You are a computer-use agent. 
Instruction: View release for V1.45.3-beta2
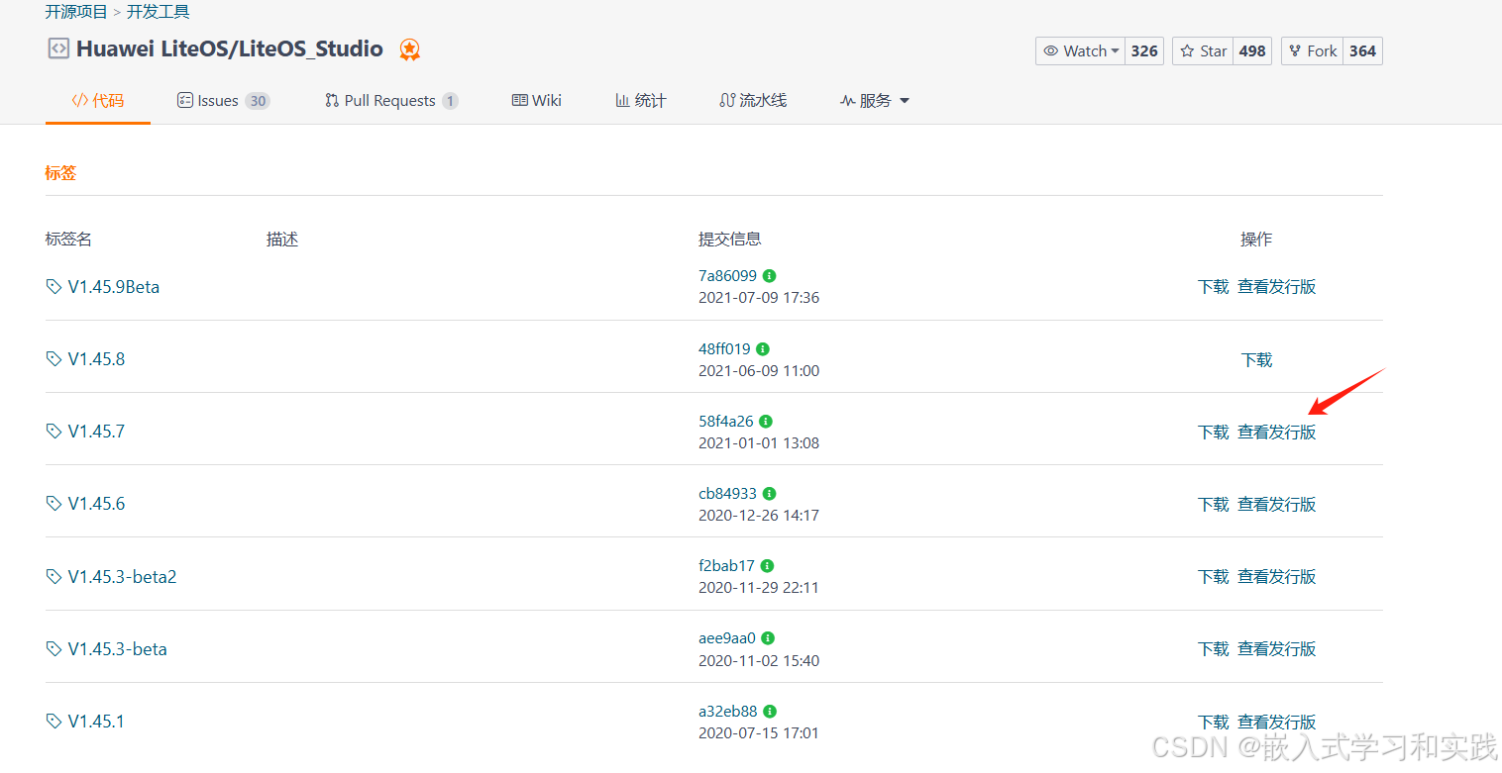coord(1277,577)
